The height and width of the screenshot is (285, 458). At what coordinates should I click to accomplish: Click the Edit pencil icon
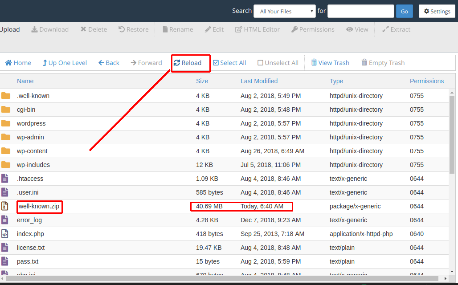(x=208, y=29)
